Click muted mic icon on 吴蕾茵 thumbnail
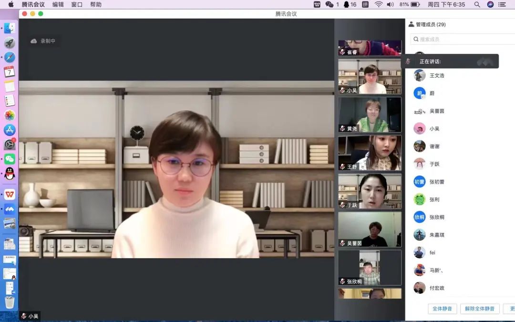The height and width of the screenshot is (322, 515). [342, 243]
